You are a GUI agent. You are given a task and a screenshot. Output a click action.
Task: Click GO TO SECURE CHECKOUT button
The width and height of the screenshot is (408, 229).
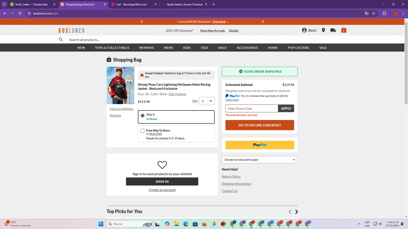click(x=260, y=125)
